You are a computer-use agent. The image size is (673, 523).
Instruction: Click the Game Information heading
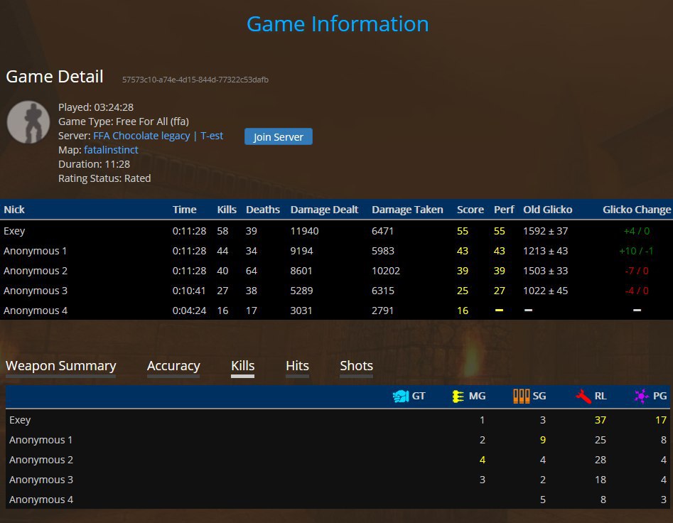[338, 23]
